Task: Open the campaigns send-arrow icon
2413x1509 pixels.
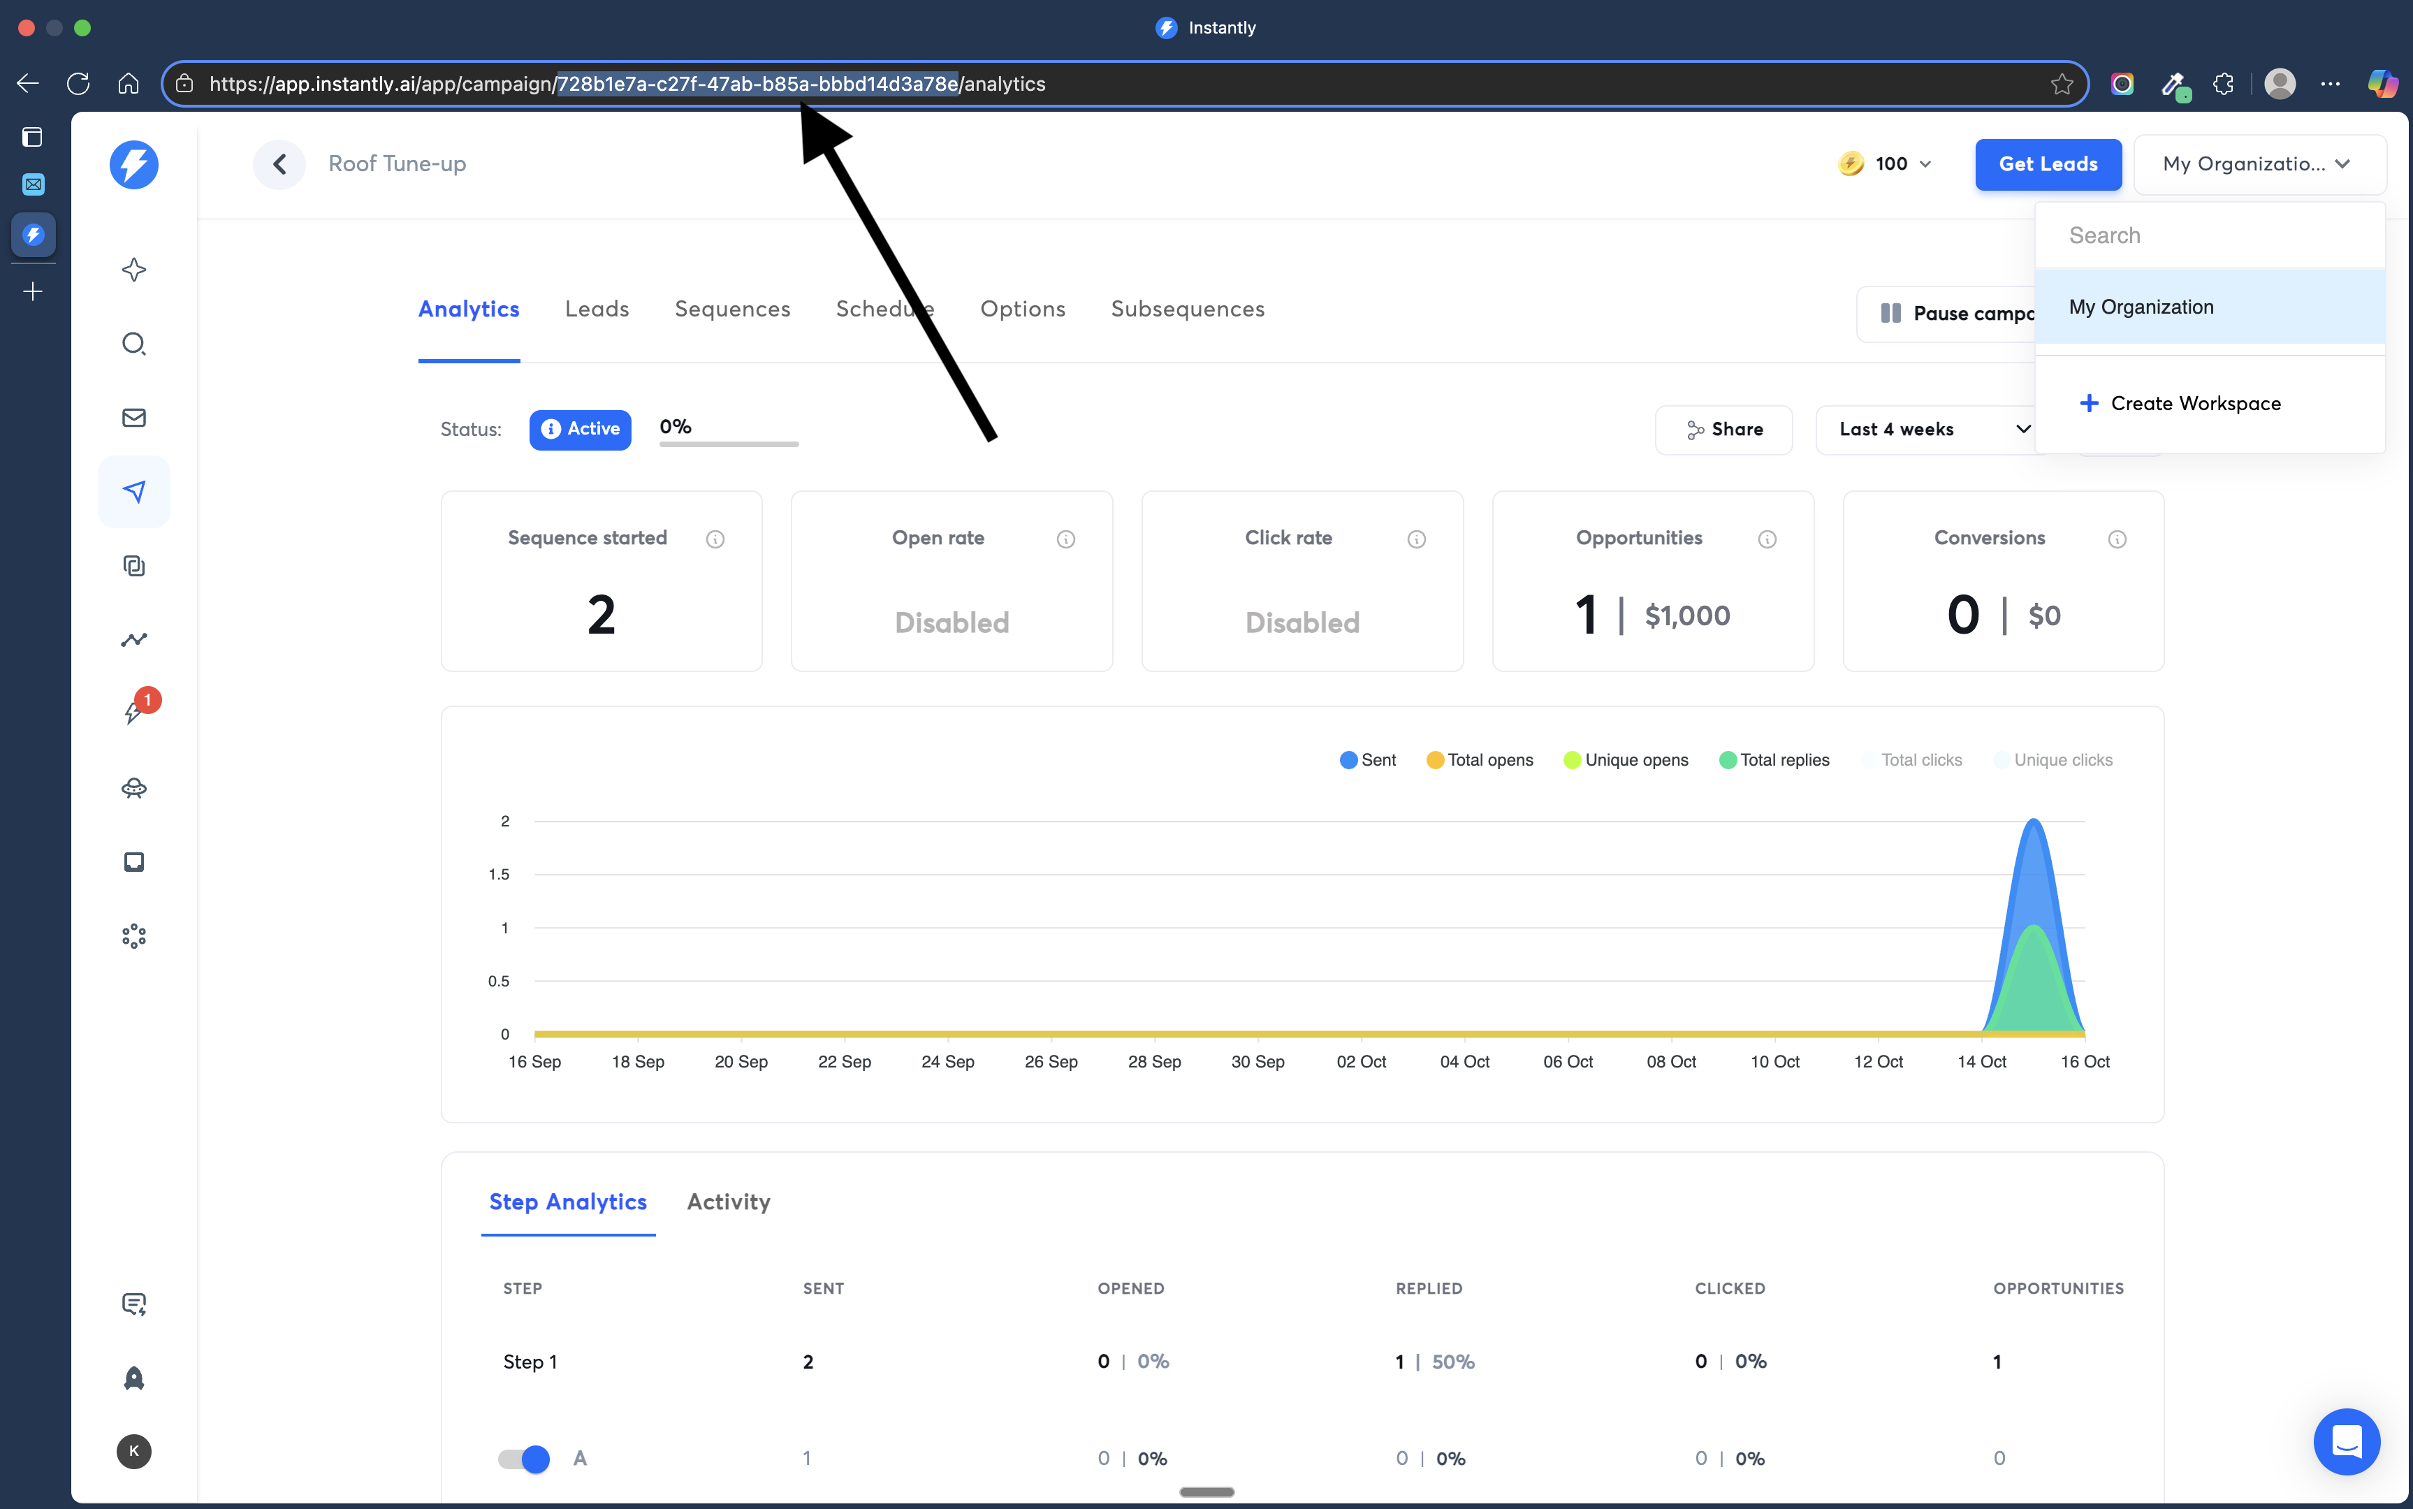Action: coord(133,491)
